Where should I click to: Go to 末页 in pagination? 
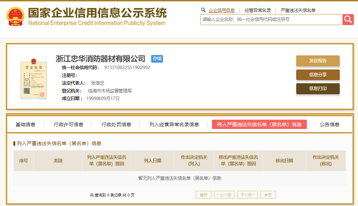[268, 195]
